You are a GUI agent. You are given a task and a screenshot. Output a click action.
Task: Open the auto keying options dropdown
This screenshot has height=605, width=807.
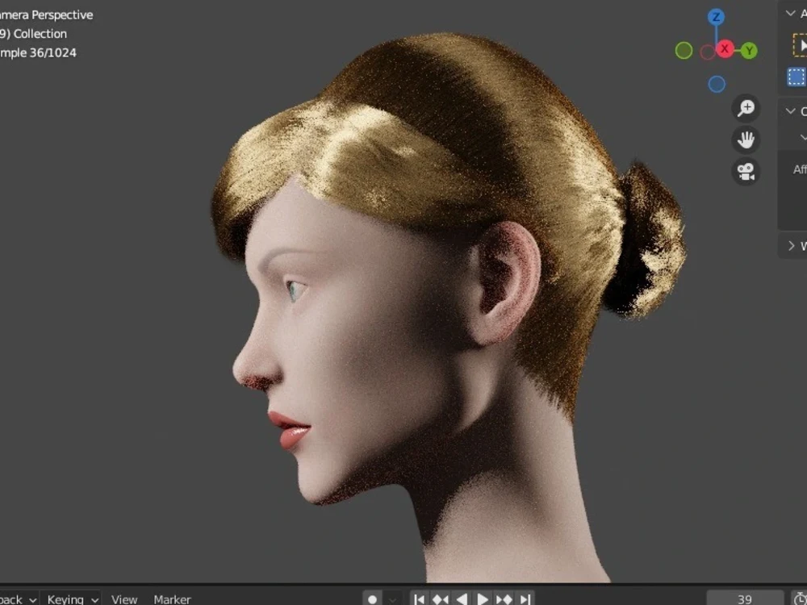[393, 599]
